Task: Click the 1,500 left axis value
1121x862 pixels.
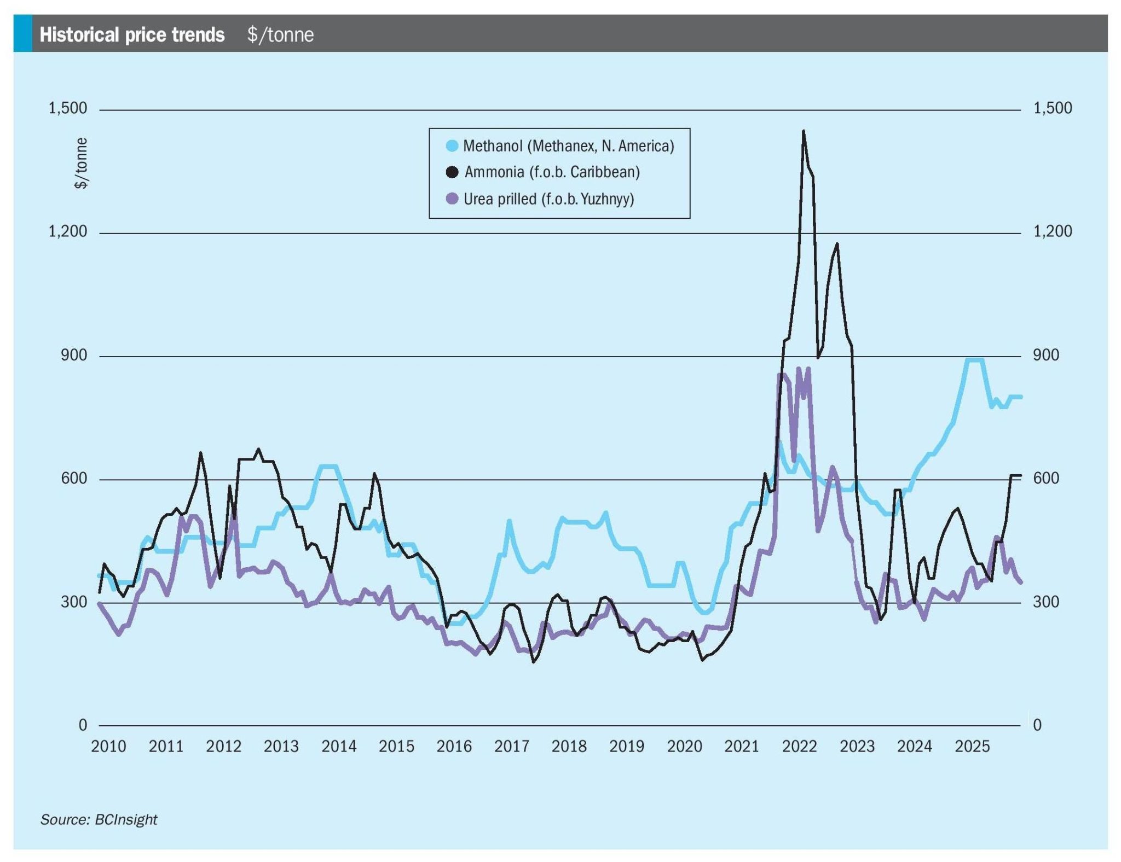Action: [x=68, y=108]
